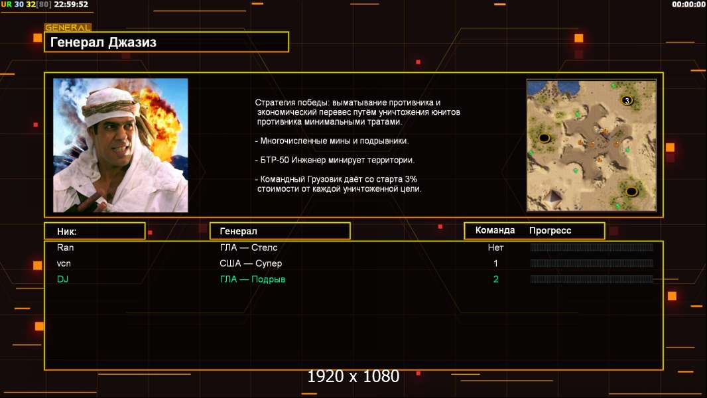Click Ran's loading progress bar
Screen dimensions: 707x398
point(592,247)
